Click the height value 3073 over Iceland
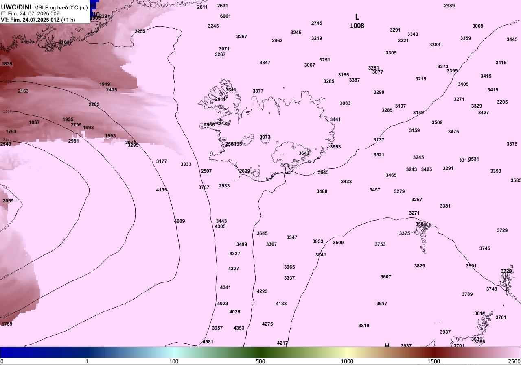 pos(265,137)
